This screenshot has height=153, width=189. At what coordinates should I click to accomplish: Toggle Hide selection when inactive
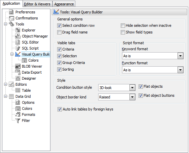coord(123,25)
